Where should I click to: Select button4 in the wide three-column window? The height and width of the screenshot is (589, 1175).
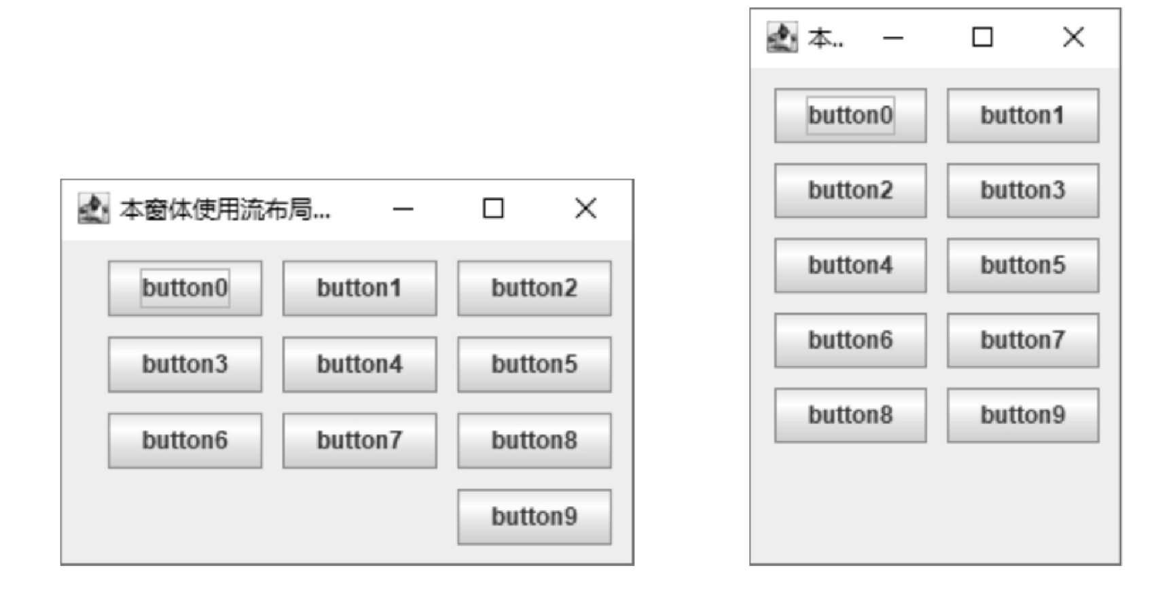360,365
